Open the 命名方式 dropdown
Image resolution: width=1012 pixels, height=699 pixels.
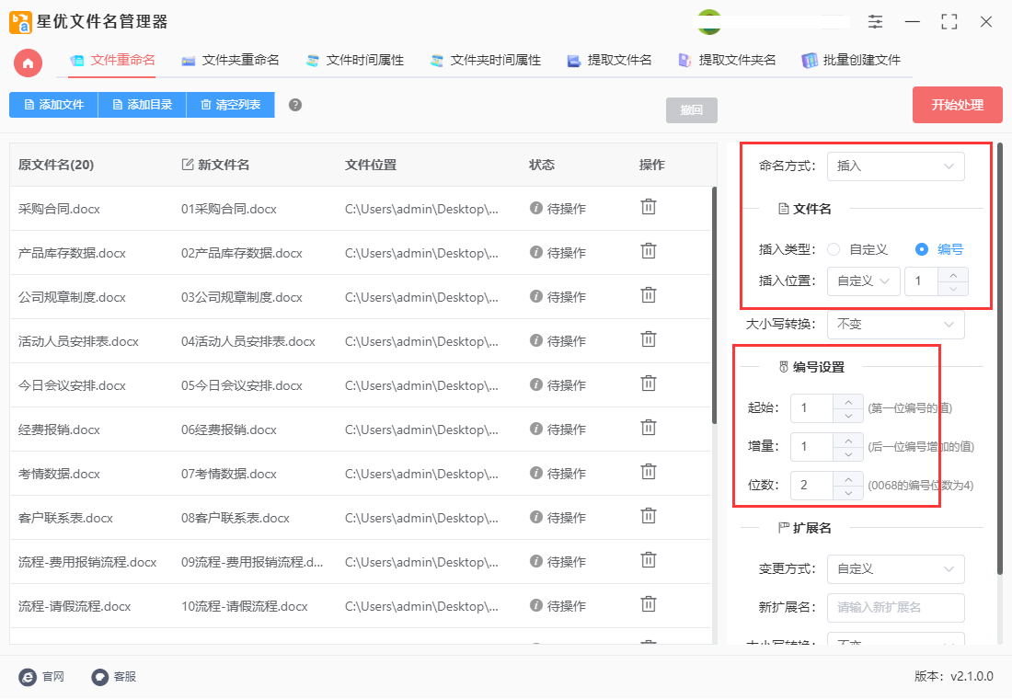point(895,166)
